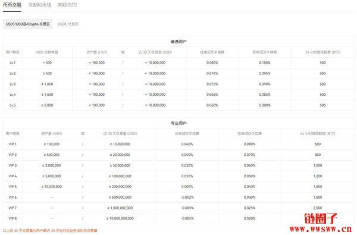Viewport: 357px width, 235px height.
Task: Click the orange 30 天交易量 footnote text
Action: click(50, 230)
